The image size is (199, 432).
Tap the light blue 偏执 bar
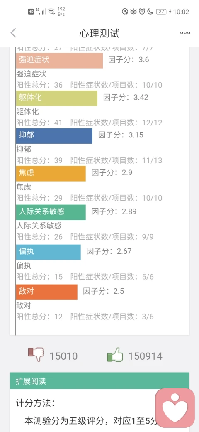point(49,252)
